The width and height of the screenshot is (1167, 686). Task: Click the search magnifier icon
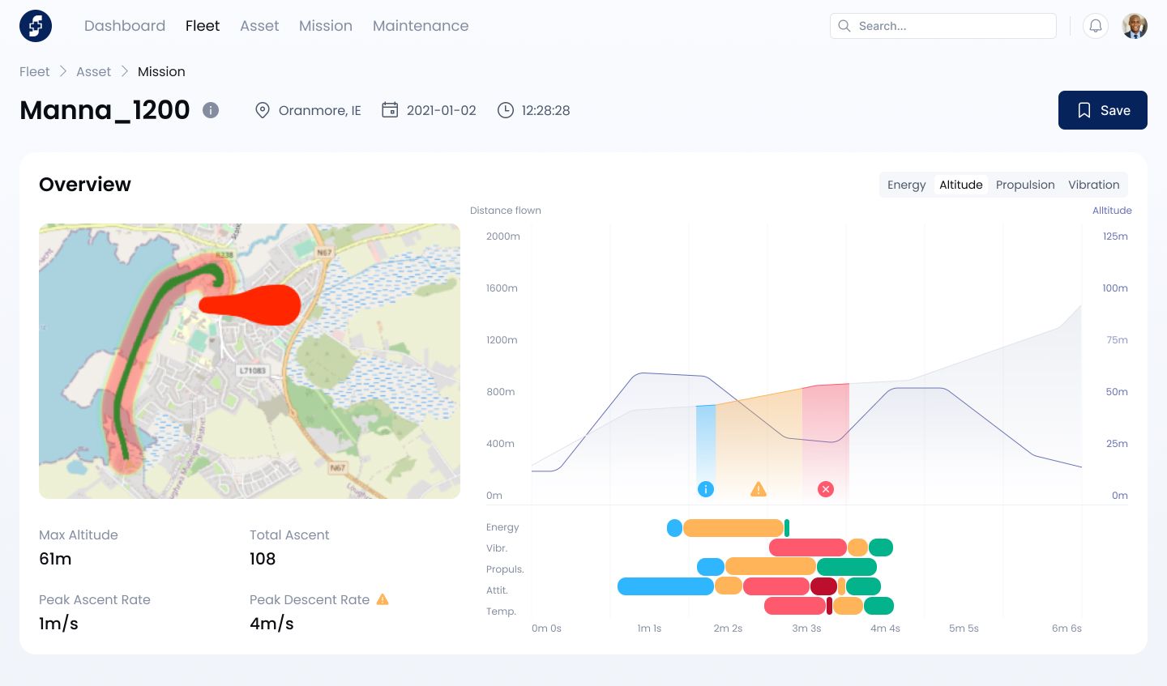click(844, 26)
